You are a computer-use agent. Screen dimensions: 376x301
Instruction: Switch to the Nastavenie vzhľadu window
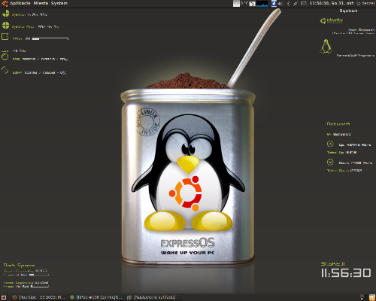tap(152, 297)
